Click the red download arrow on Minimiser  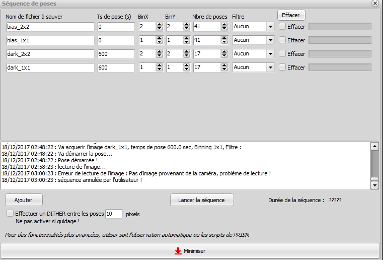point(178,250)
